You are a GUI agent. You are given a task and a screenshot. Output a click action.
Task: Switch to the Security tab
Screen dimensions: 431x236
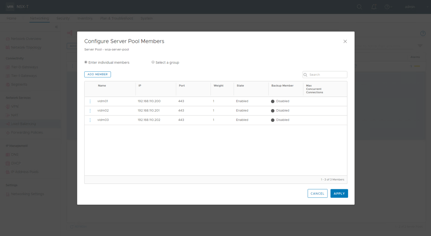click(x=63, y=18)
